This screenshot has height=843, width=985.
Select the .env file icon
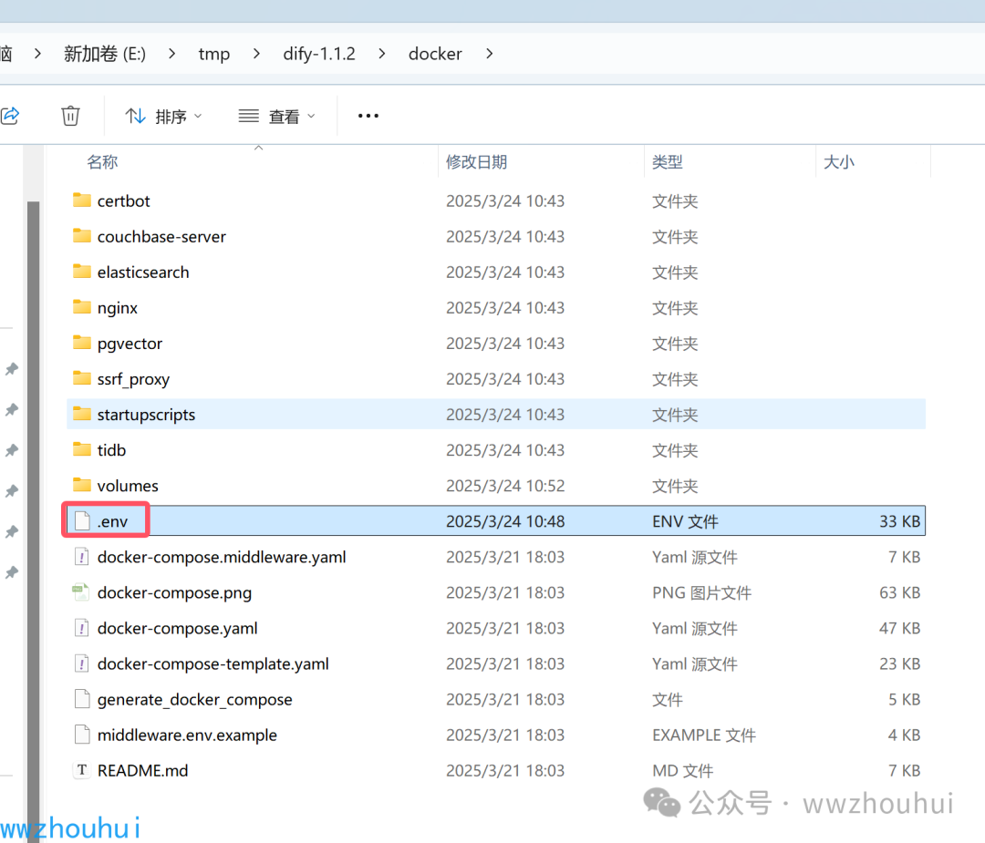[x=82, y=521]
